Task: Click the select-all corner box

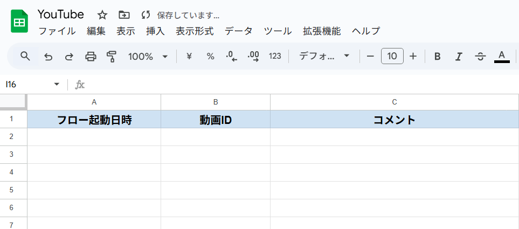Action: [13, 102]
